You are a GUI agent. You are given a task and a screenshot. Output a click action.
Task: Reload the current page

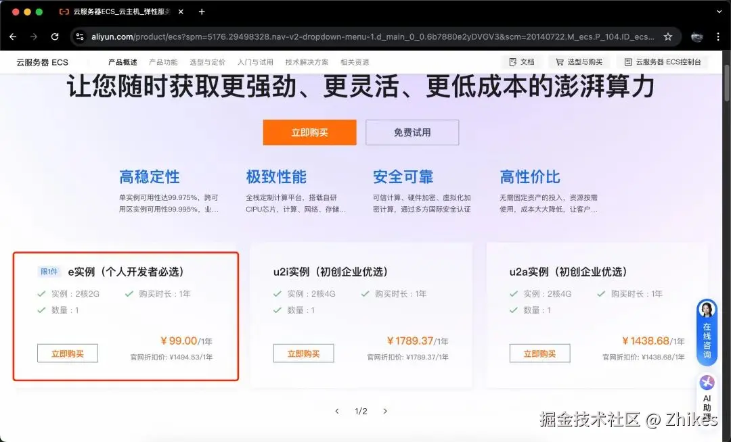[x=55, y=36]
